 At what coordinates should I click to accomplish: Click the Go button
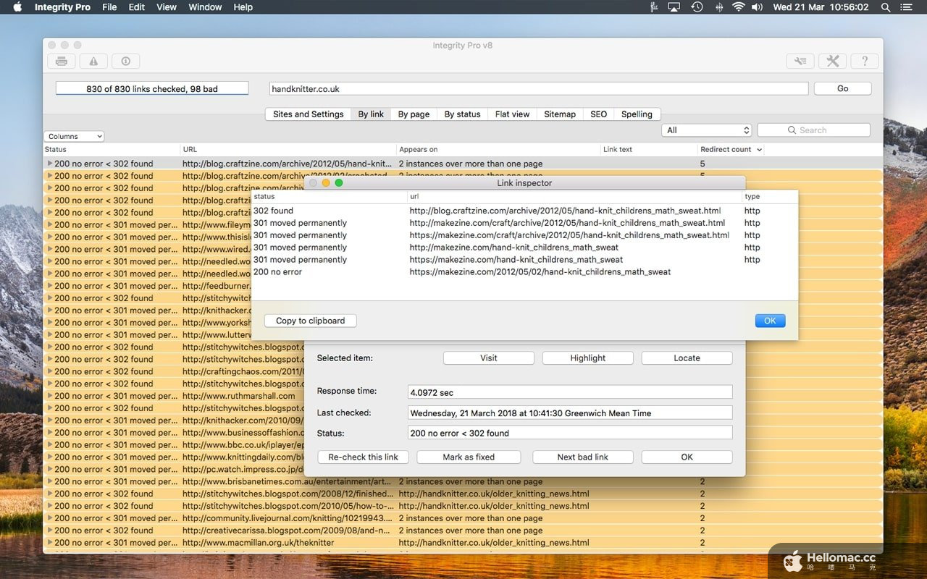tap(842, 88)
